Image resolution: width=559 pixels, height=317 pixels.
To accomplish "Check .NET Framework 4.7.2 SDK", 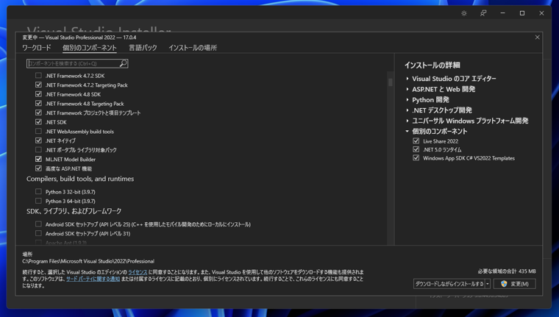I will pos(38,76).
